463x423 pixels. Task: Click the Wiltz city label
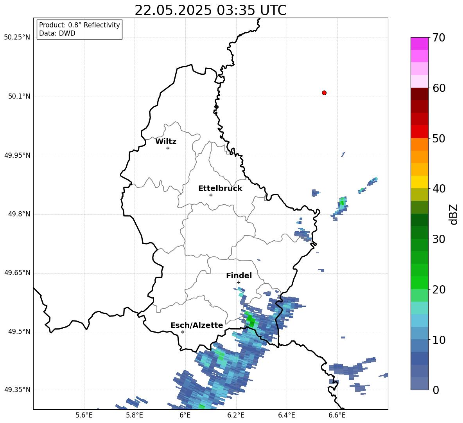click(166, 142)
